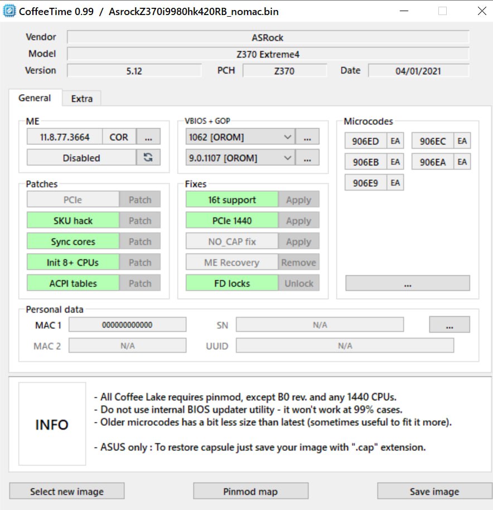Open Personal data ellipsis button
493x510 pixels.
coord(449,324)
